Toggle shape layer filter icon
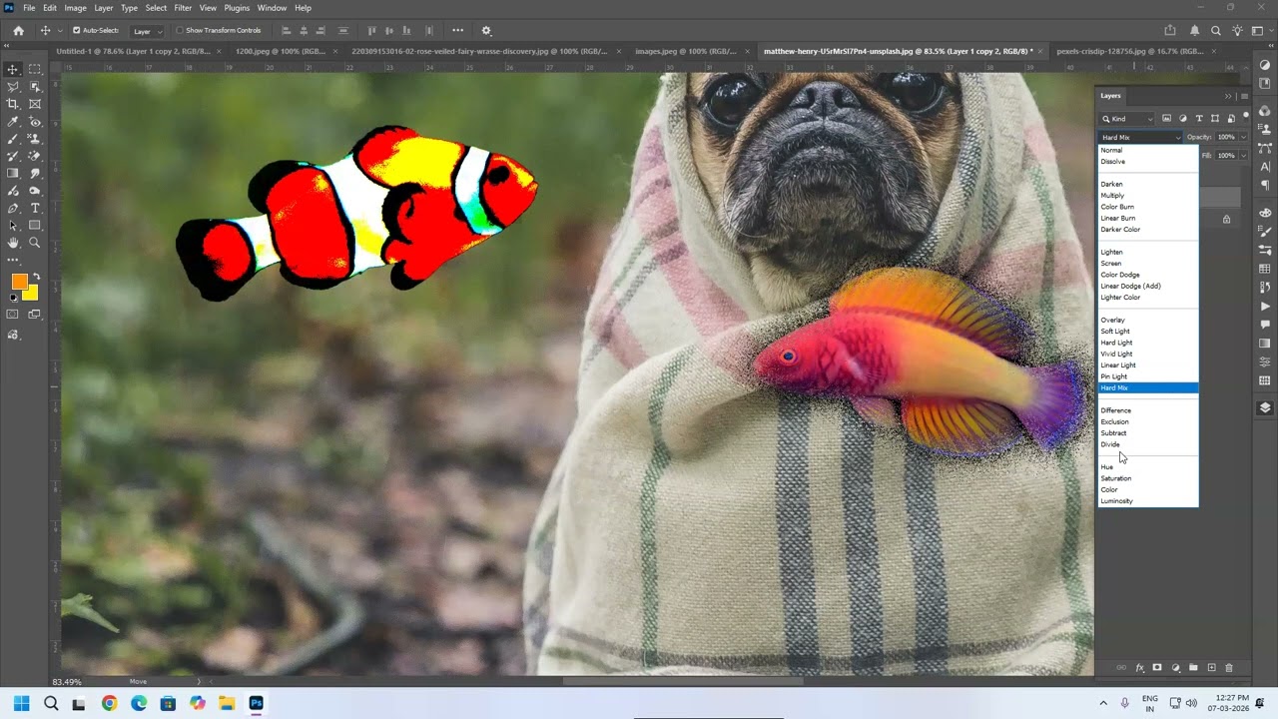 coord(1215,119)
